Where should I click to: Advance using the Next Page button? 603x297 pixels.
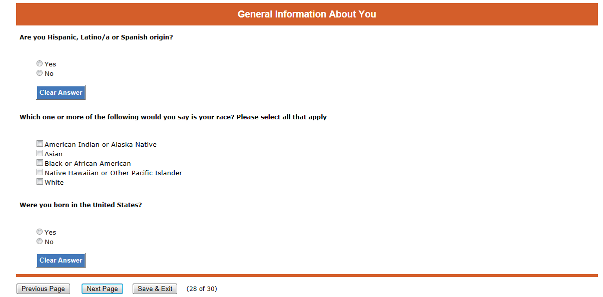102,289
